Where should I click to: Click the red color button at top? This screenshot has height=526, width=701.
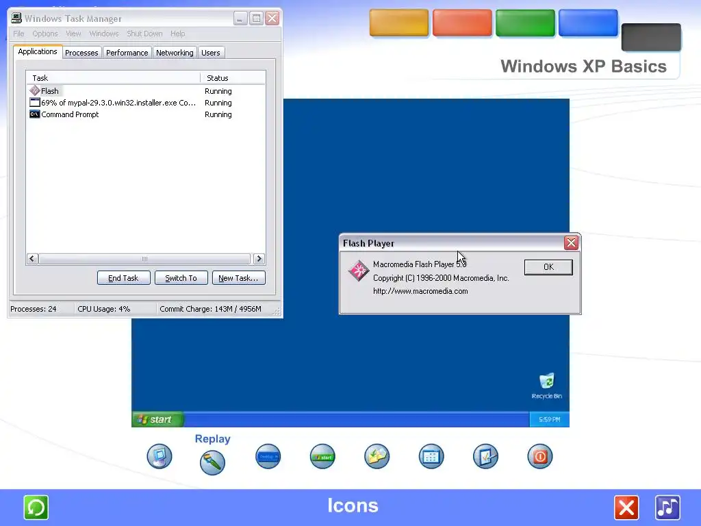462,23
